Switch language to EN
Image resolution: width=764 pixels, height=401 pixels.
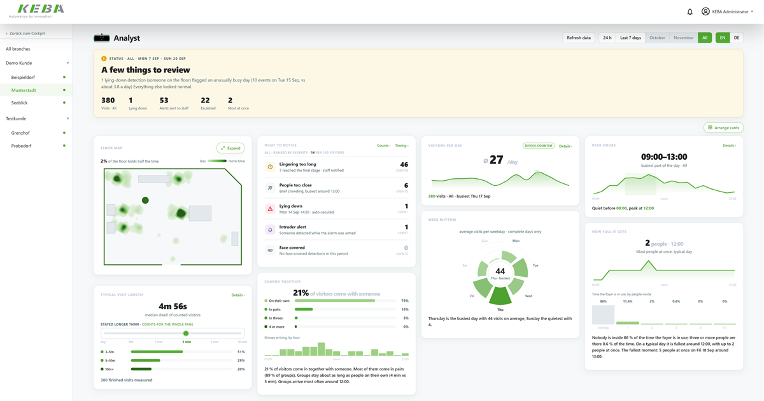[723, 38]
